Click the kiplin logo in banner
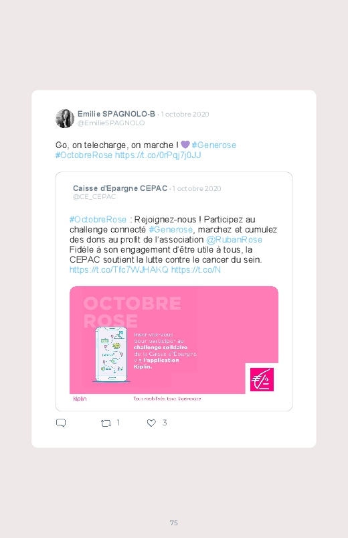This screenshot has height=538, width=348. tap(80, 399)
